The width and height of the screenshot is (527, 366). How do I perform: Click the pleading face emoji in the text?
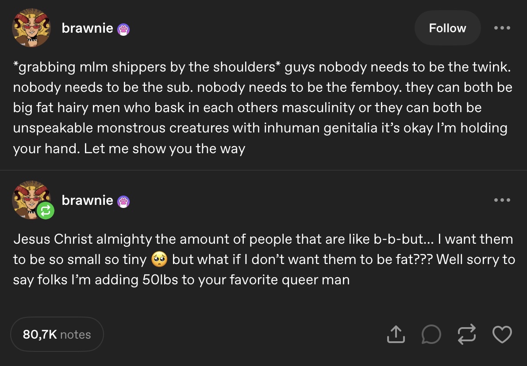(158, 260)
